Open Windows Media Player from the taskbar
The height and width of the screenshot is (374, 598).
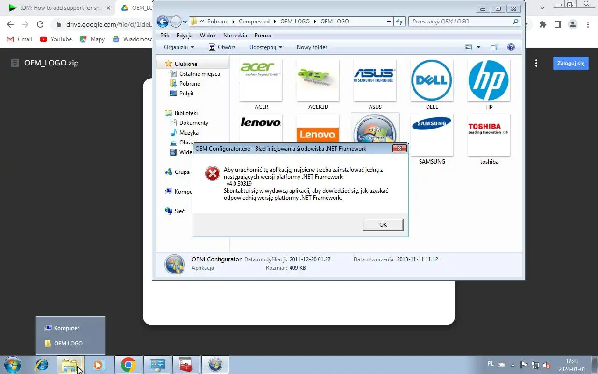[99, 365]
